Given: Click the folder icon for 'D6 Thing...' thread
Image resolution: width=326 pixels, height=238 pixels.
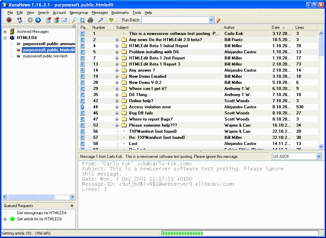Looking at the screenshot, I should pyautogui.click(x=124, y=95).
